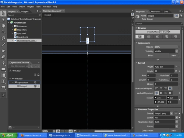Click New button for Effect
Viewport: 184px width, 138px height.
point(174,56)
